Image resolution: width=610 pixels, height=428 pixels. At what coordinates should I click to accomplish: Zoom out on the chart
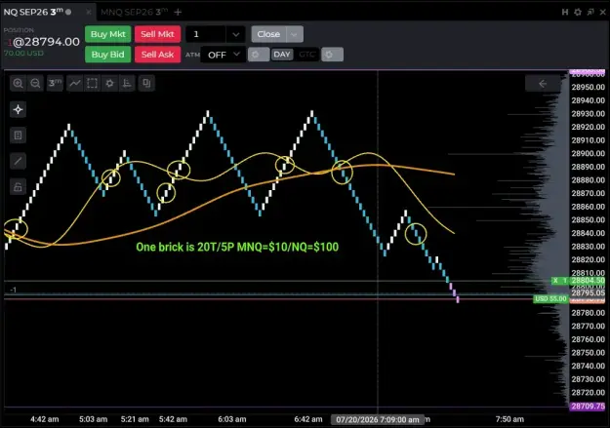click(35, 83)
